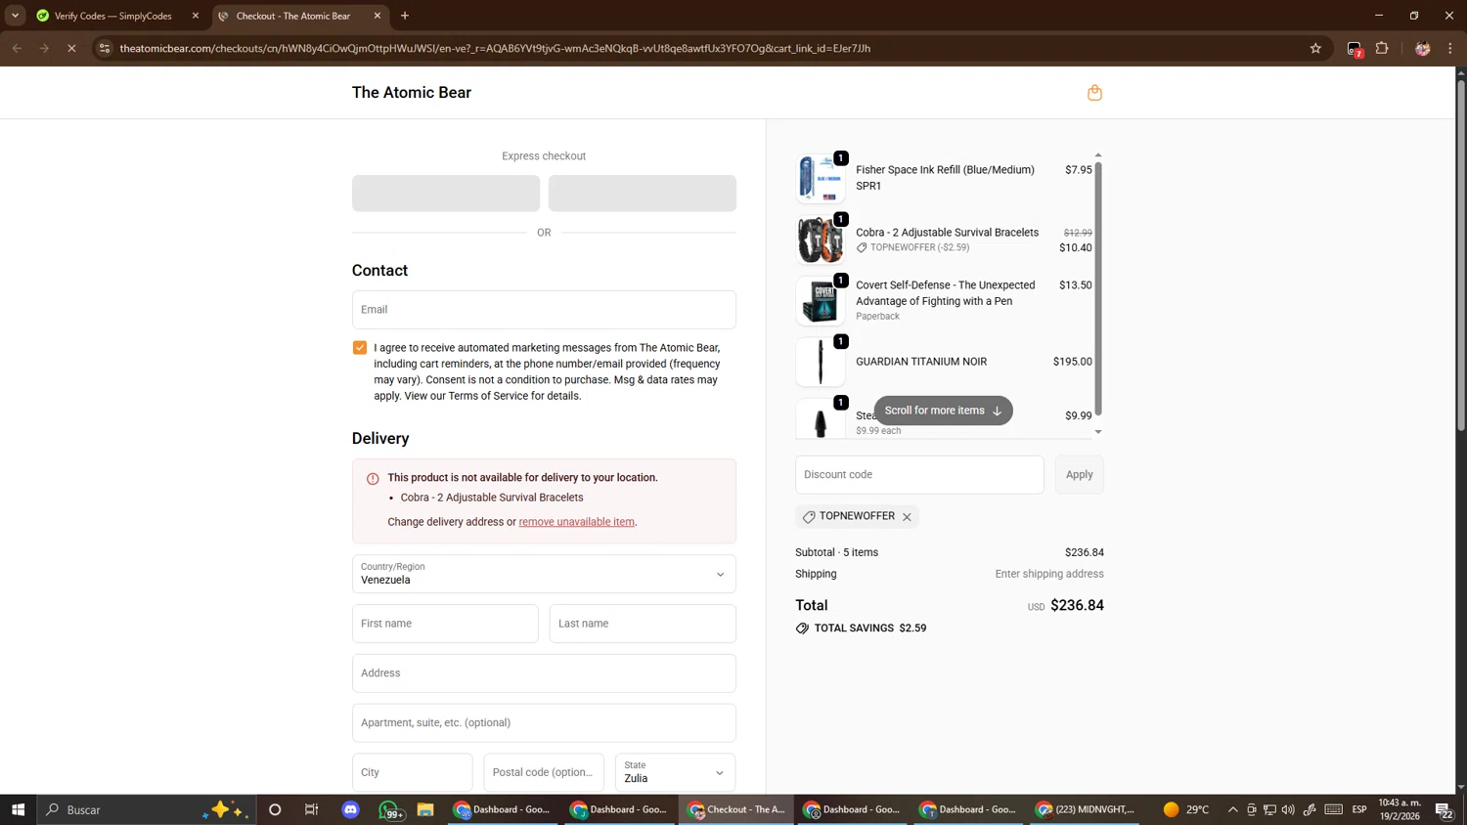This screenshot has height=825, width=1467.
Task: Open the browser Extensions puzzle icon
Action: pos(1382,48)
